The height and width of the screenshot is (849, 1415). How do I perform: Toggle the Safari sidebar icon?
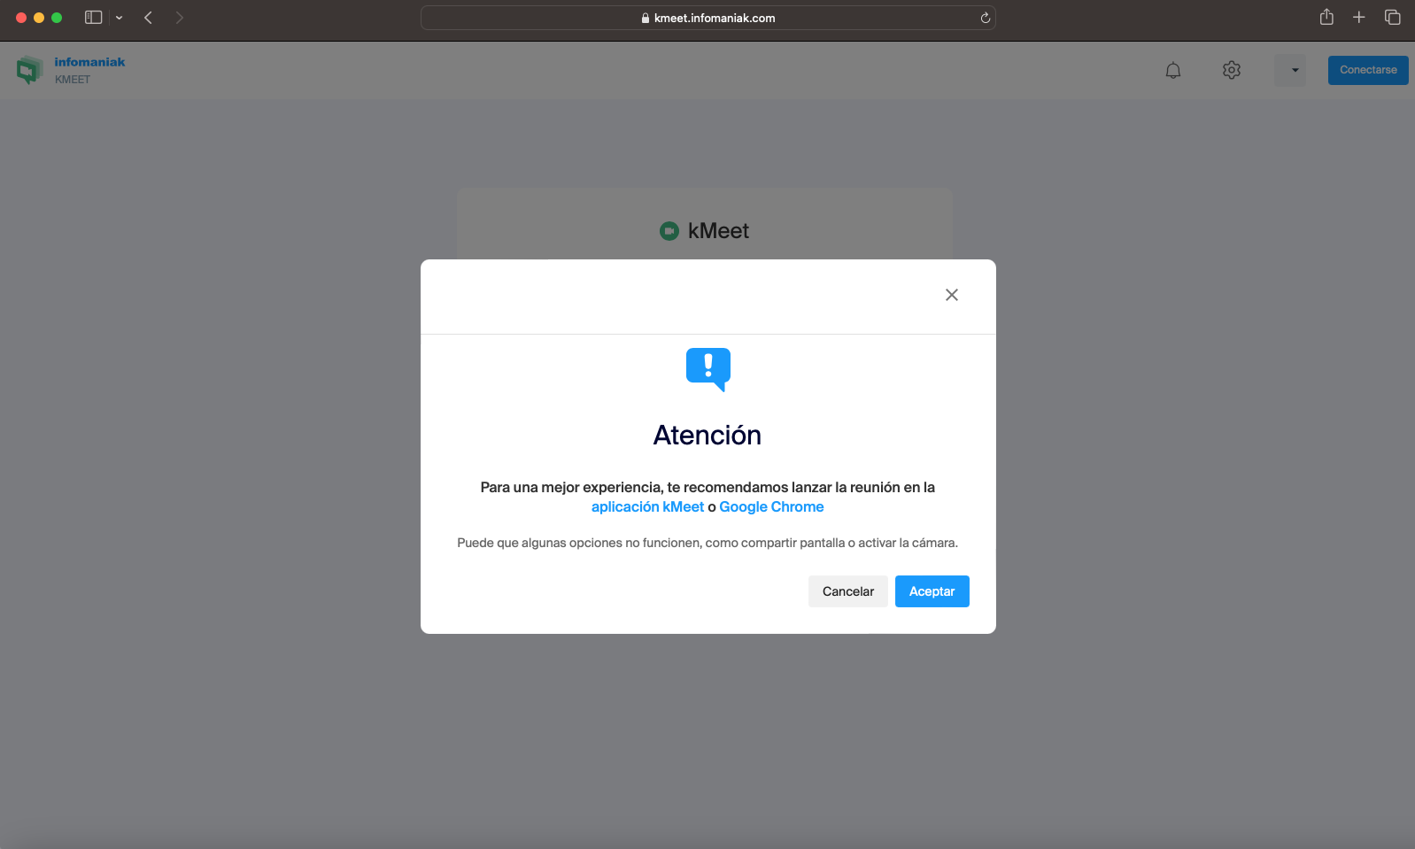click(93, 18)
